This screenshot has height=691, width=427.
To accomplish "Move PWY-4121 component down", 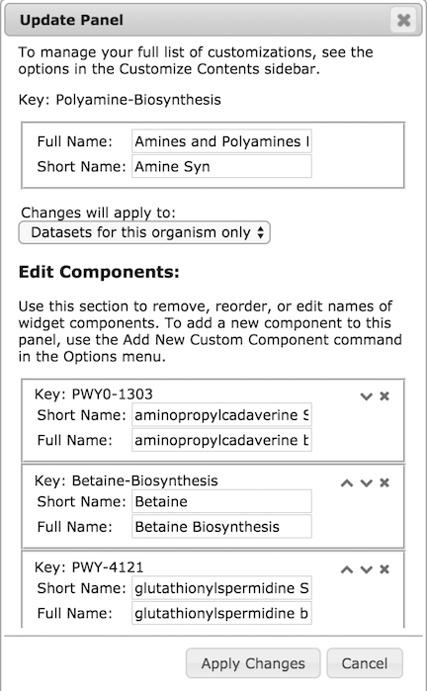I will click(366, 569).
